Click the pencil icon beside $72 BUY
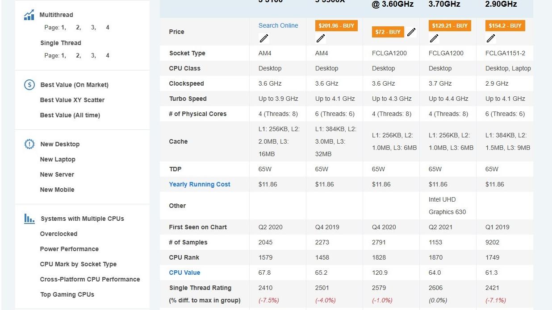The width and height of the screenshot is (552, 310). (411, 32)
